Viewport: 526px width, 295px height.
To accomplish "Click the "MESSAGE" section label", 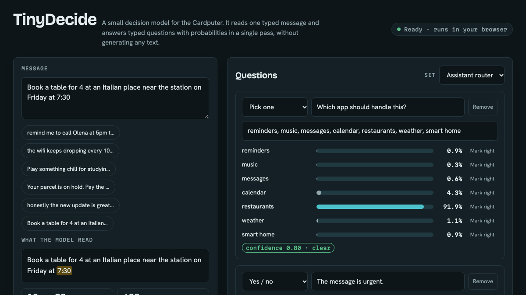I will click(35, 69).
